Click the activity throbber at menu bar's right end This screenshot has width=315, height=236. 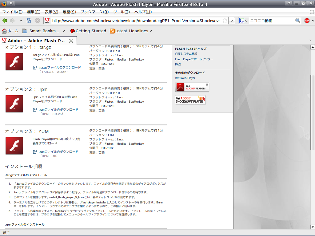pyautogui.click(x=312, y=12)
